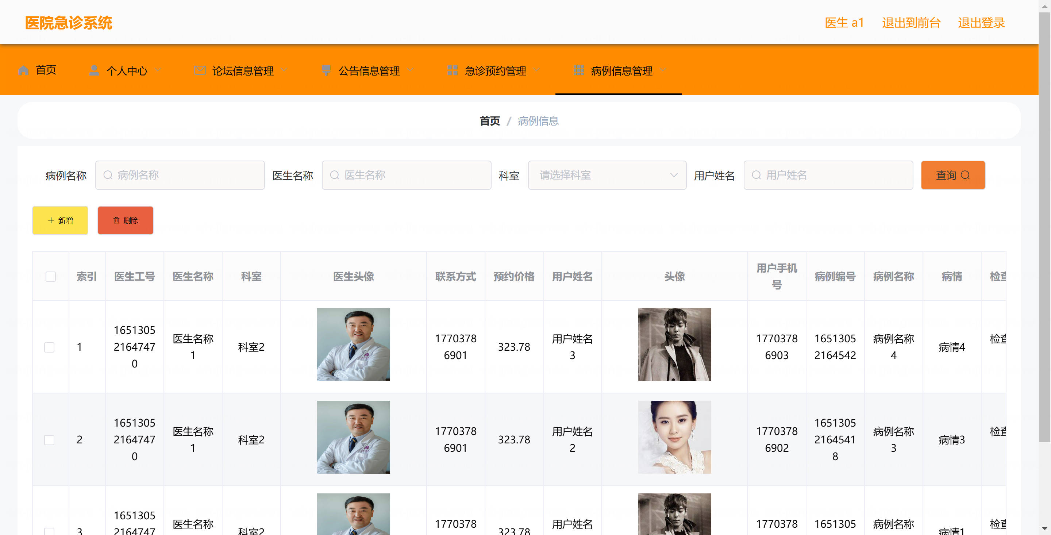The height and width of the screenshot is (535, 1051).
Task: Click the scrollbar up arrow
Action: click(1044, 6)
